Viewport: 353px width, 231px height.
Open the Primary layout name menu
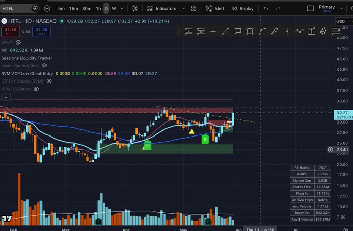click(x=327, y=8)
